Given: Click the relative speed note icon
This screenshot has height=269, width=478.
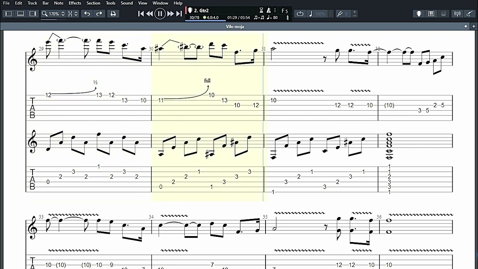Looking at the screenshot, I should tap(311, 14).
